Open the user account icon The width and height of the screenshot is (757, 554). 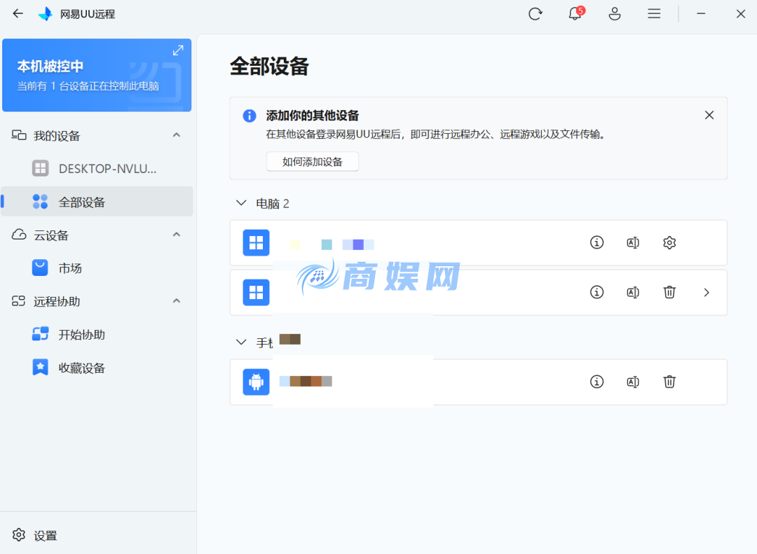(x=615, y=13)
